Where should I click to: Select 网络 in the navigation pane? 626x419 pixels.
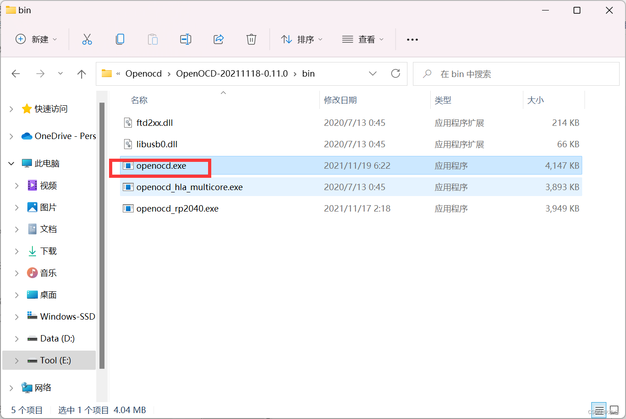click(43, 388)
